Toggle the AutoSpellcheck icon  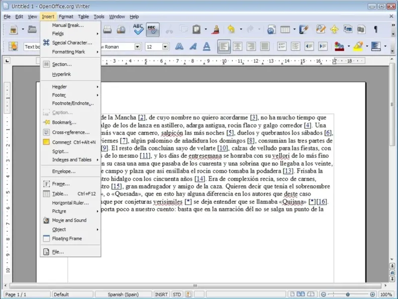click(x=153, y=29)
